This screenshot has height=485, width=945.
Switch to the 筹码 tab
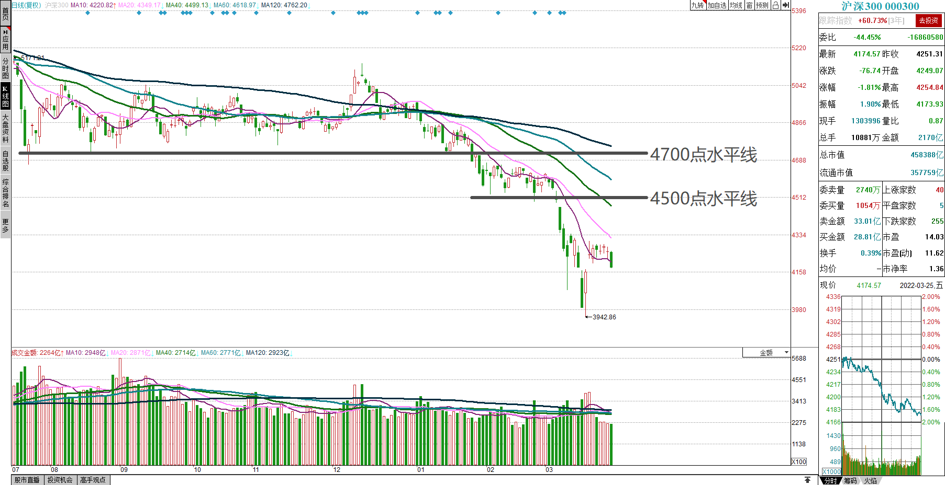(850, 480)
